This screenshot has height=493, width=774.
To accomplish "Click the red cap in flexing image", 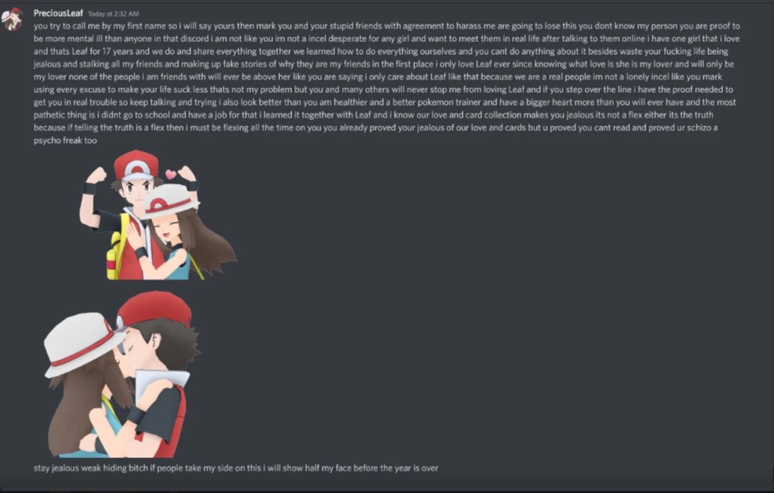I will [136, 166].
